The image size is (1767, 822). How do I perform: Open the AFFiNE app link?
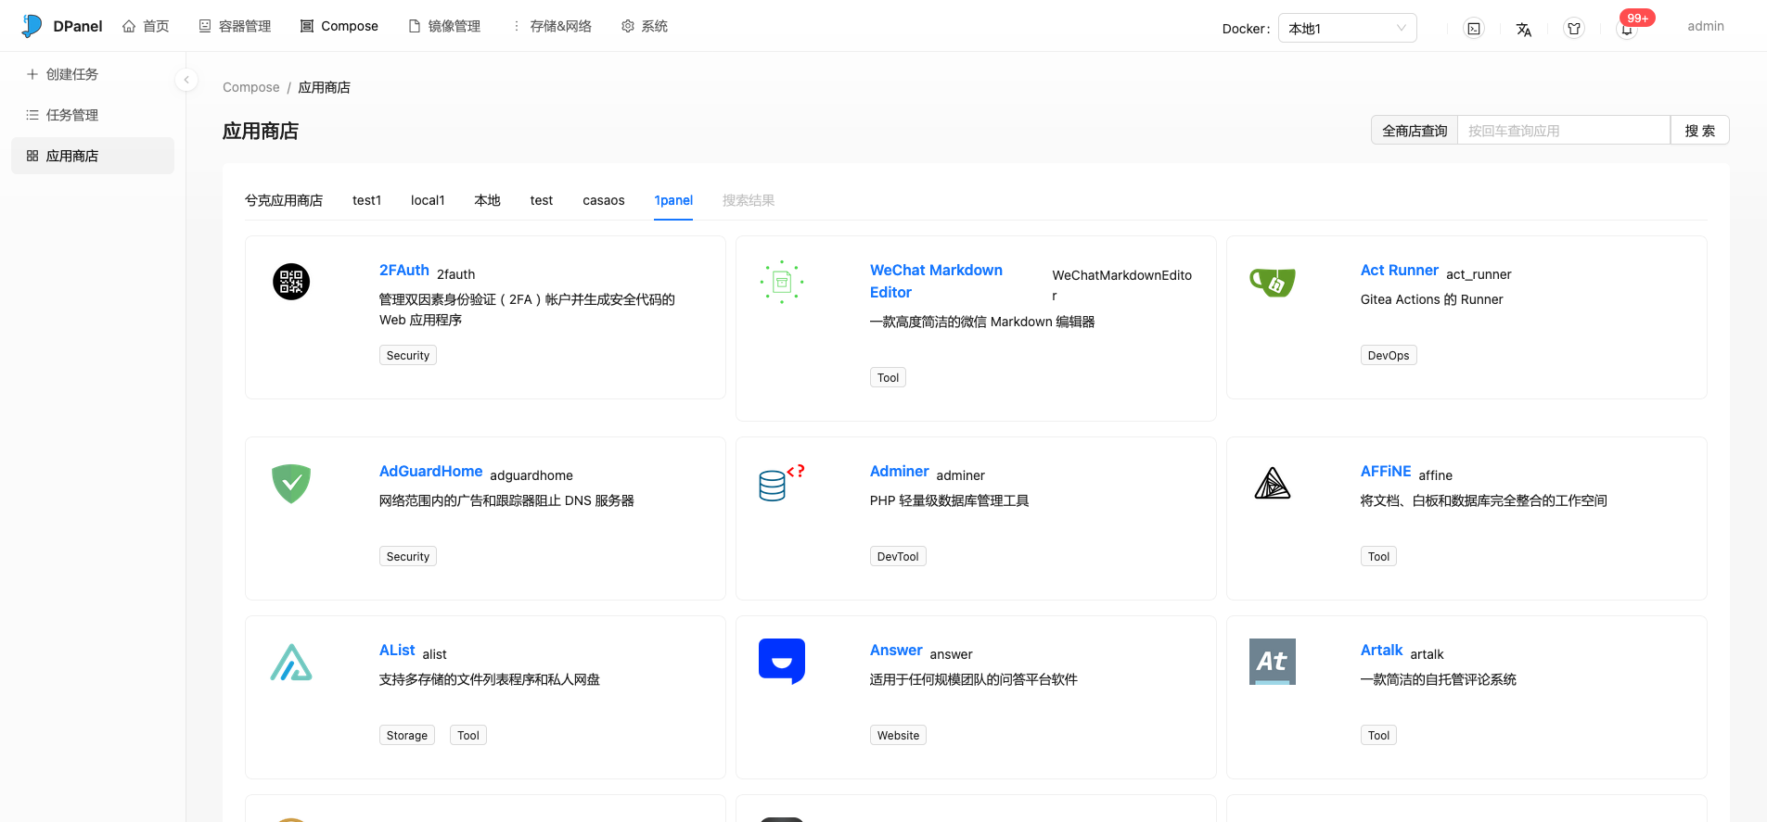pyautogui.click(x=1386, y=471)
